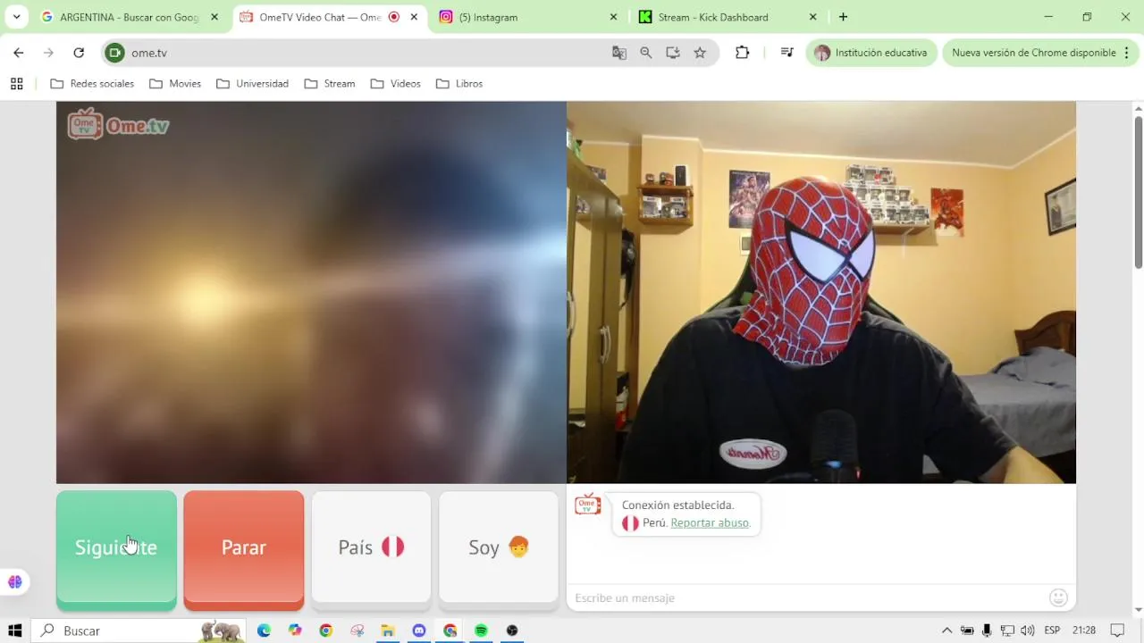This screenshot has height=643, width=1144.
Task: Open the Universidad bookmark folder
Action: (250, 84)
